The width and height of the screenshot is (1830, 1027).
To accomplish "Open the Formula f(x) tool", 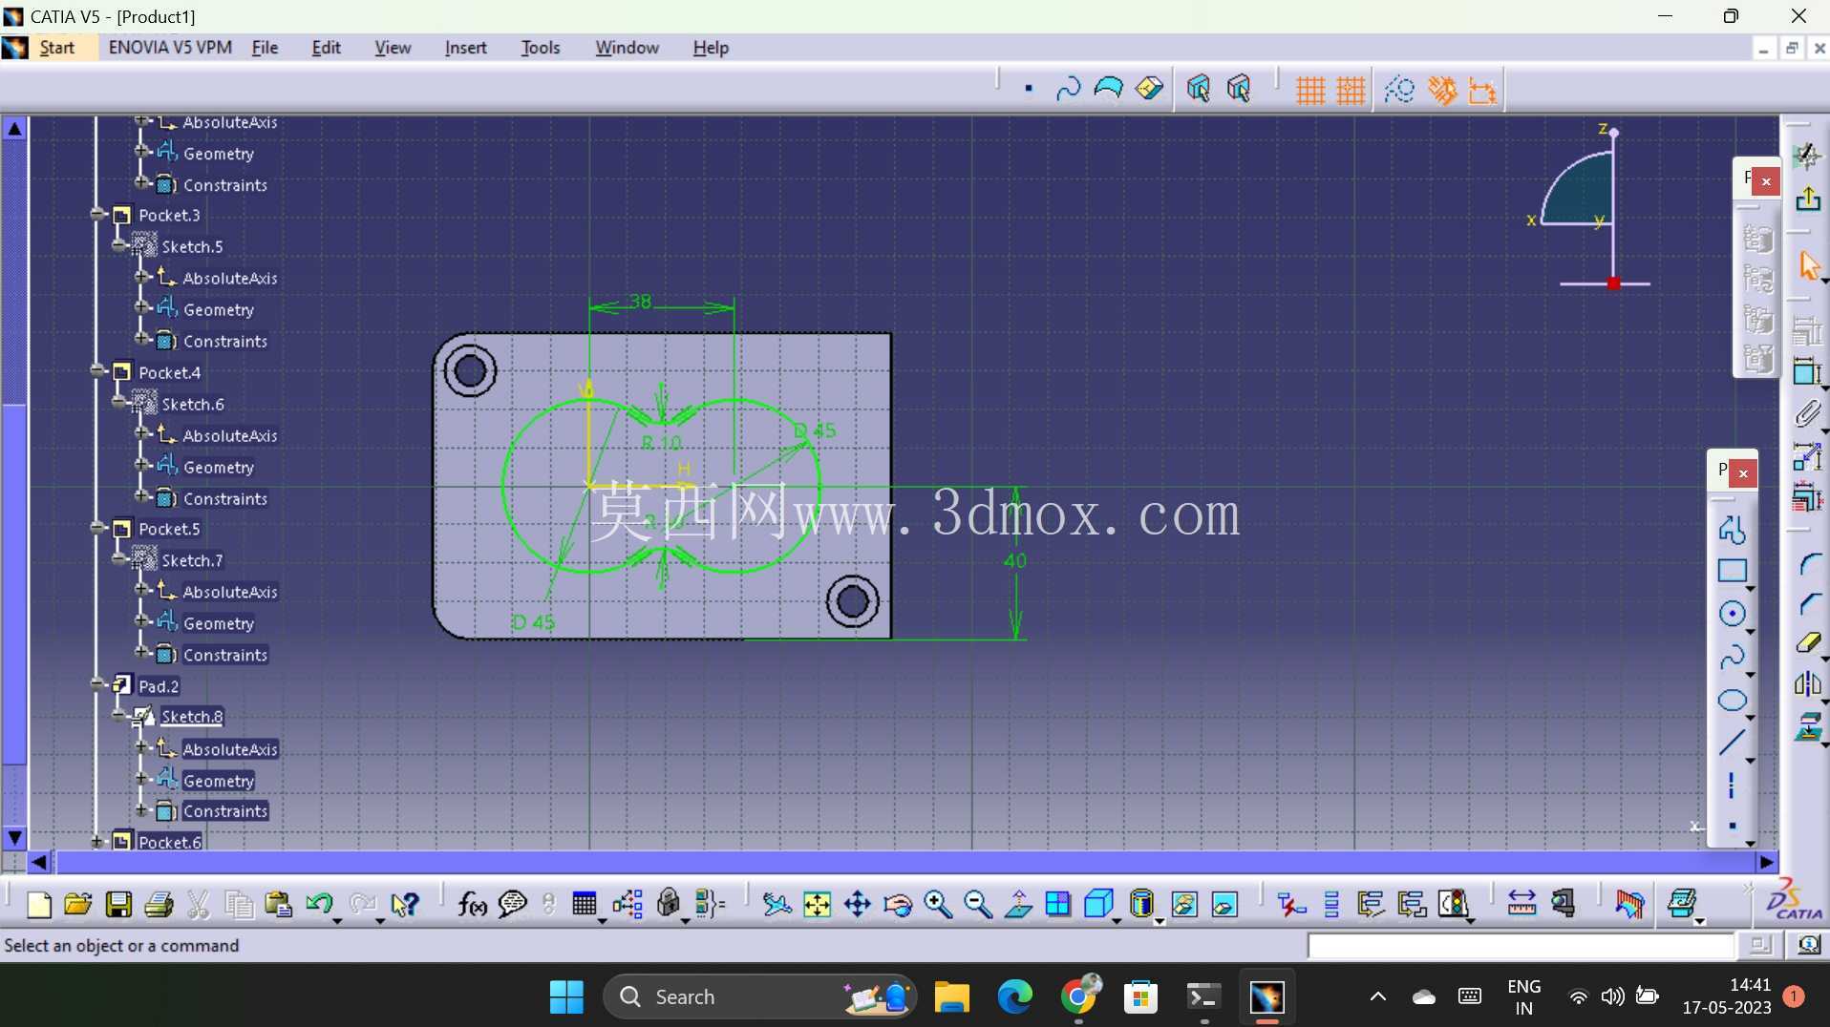I will (x=472, y=904).
